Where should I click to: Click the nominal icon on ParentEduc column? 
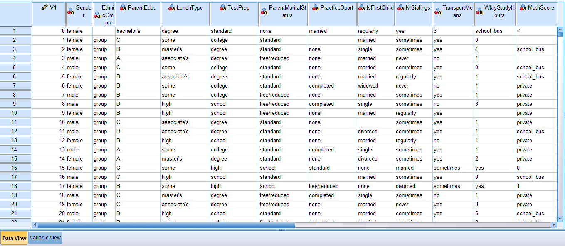click(x=123, y=7)
